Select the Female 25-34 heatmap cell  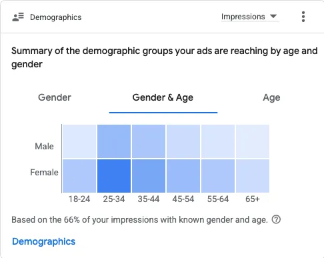(x=114, y=176)
